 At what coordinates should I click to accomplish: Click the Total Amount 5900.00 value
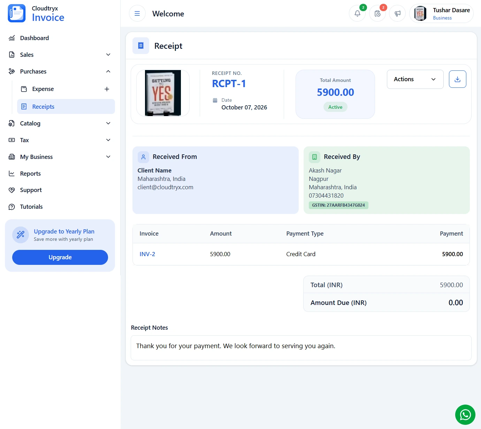336,92
